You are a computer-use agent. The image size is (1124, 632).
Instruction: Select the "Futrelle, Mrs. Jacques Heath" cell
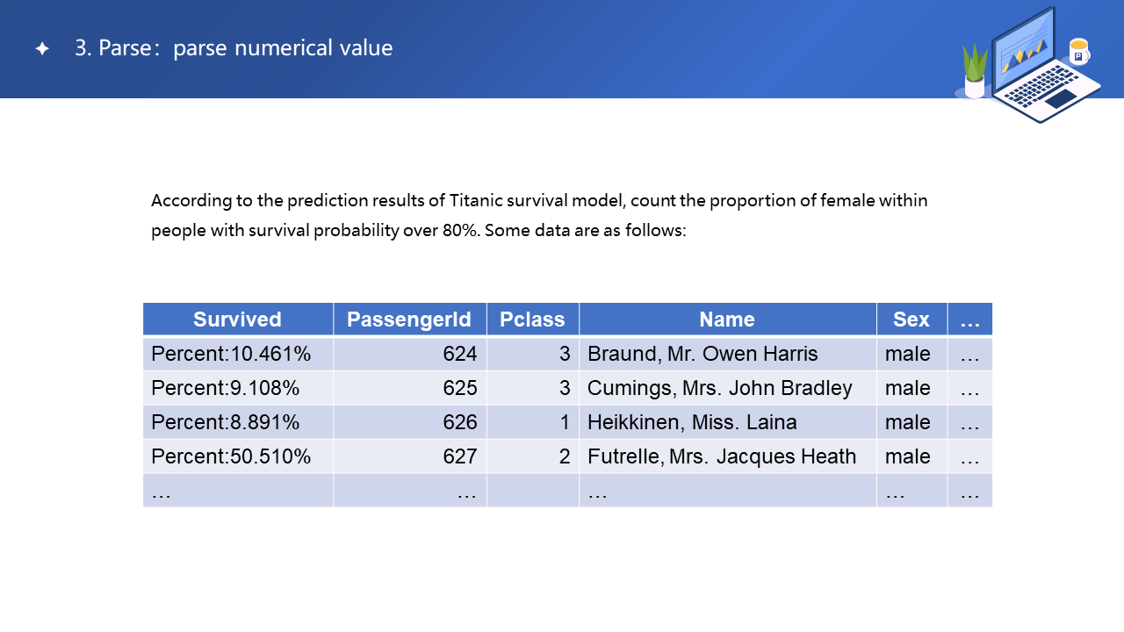click(722, 456)
